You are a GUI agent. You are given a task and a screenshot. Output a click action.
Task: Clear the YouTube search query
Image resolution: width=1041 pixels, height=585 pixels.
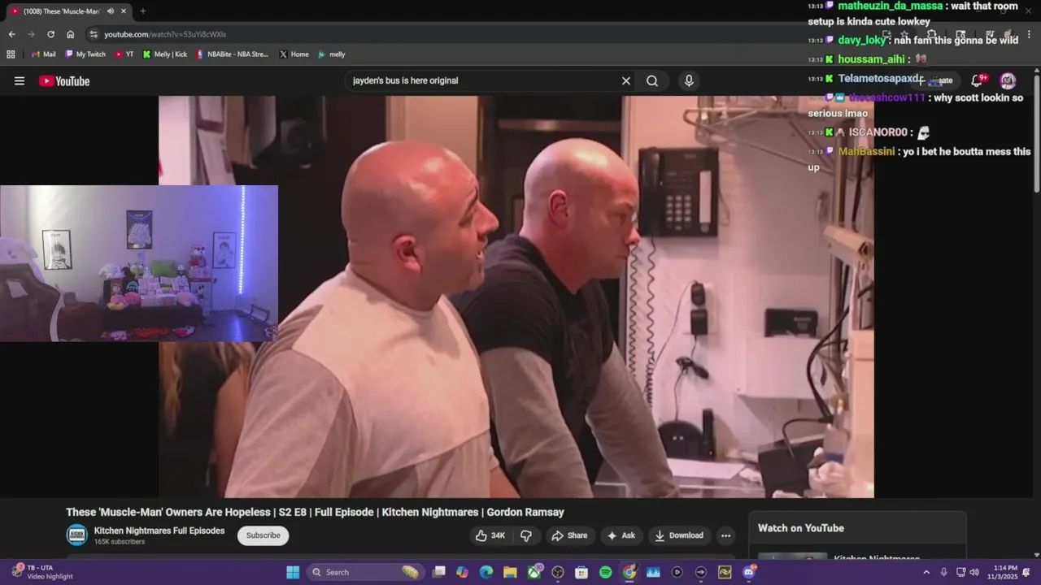tap(626, 80)
